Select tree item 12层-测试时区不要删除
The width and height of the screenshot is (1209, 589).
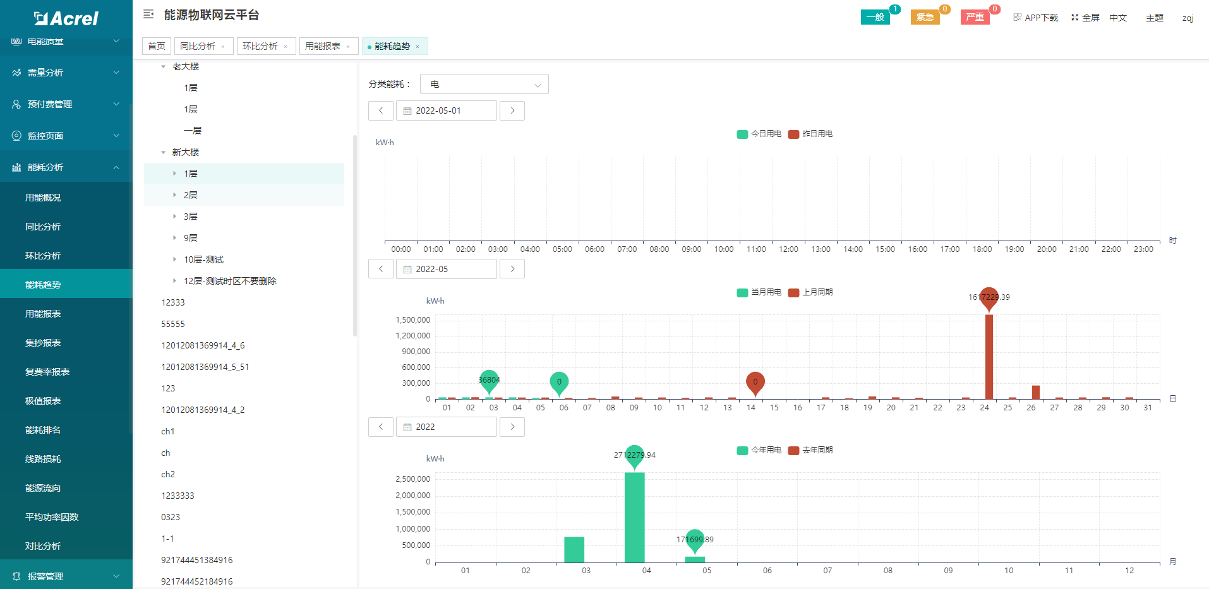(230, 281)
